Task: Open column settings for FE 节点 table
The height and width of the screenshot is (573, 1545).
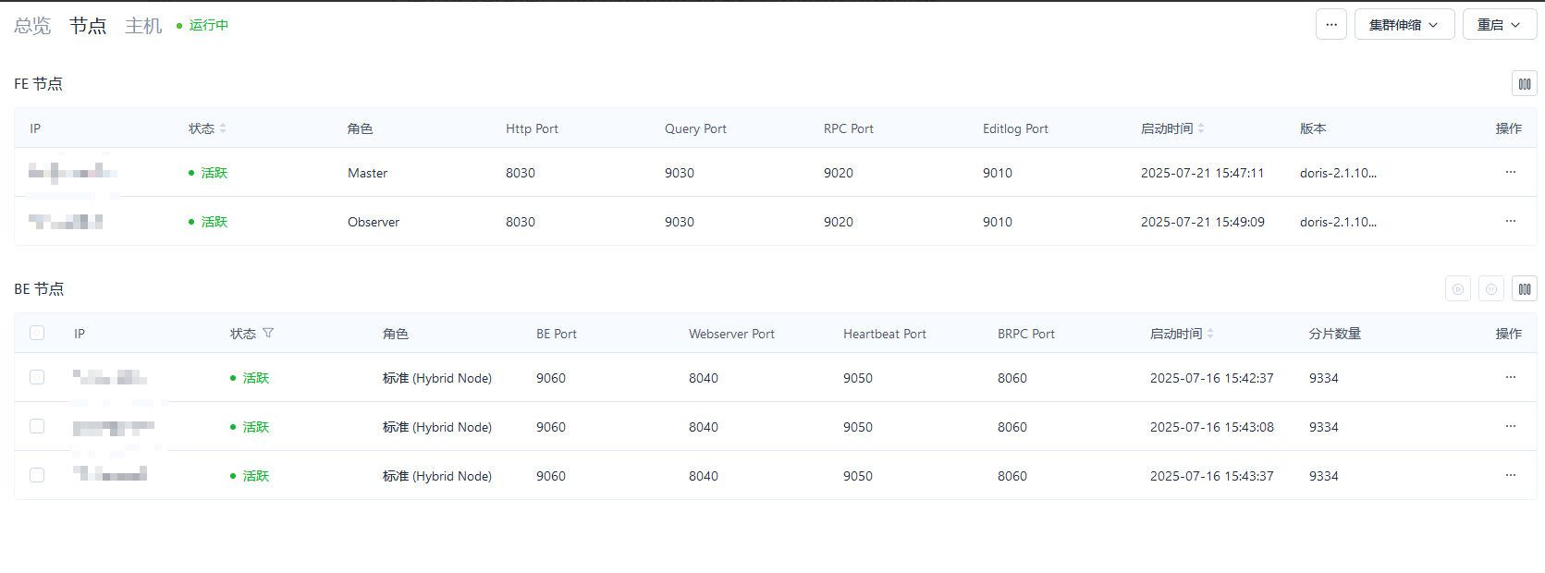Action: 1524,84
